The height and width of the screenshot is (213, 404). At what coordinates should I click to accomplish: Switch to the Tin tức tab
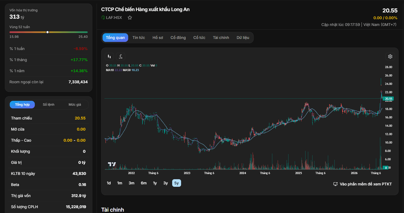[139, 38]
